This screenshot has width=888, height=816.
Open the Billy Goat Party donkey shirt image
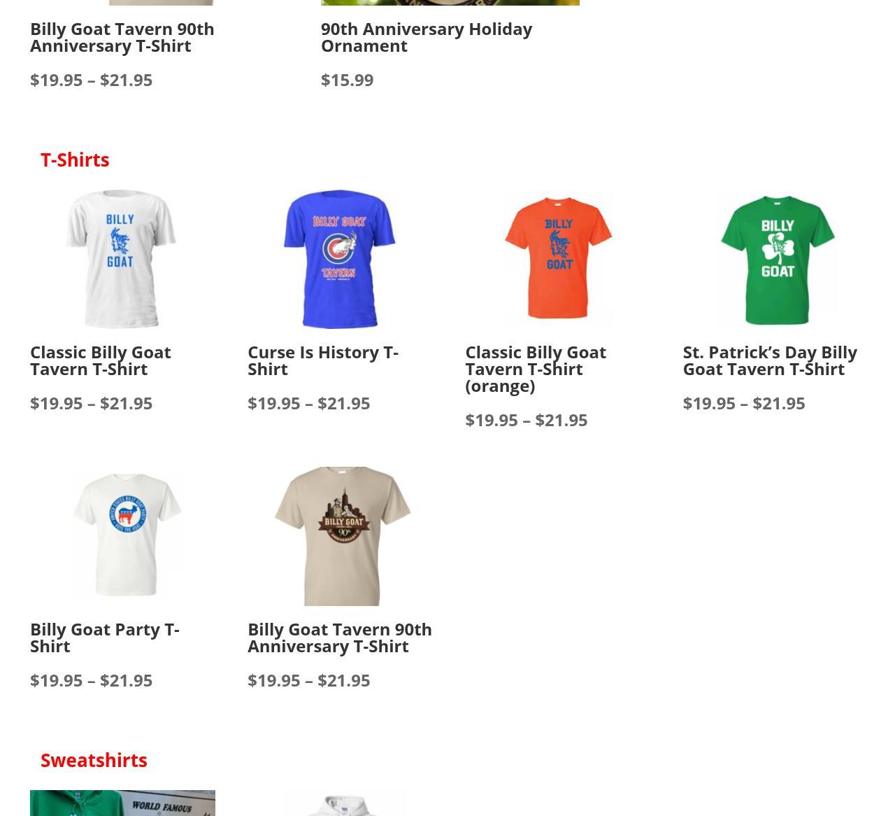click(122, 536)
